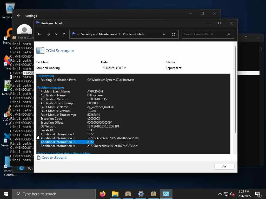
Task: Open the Settings gear taskbar icon
Action: [x=141, y=194]
